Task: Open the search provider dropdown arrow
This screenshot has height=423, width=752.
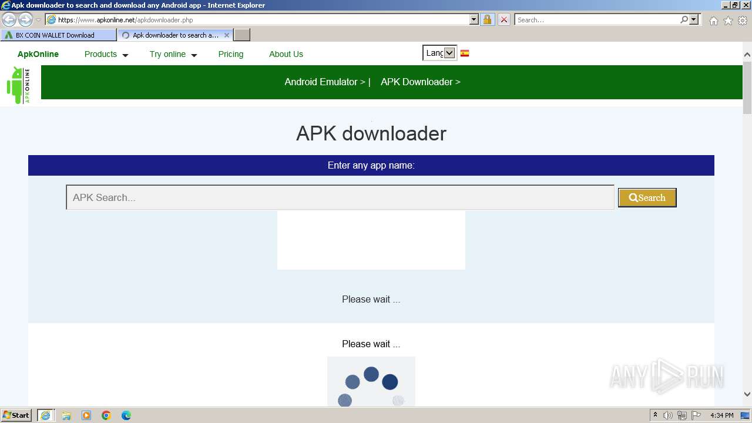Action: (x=694, y=19)
